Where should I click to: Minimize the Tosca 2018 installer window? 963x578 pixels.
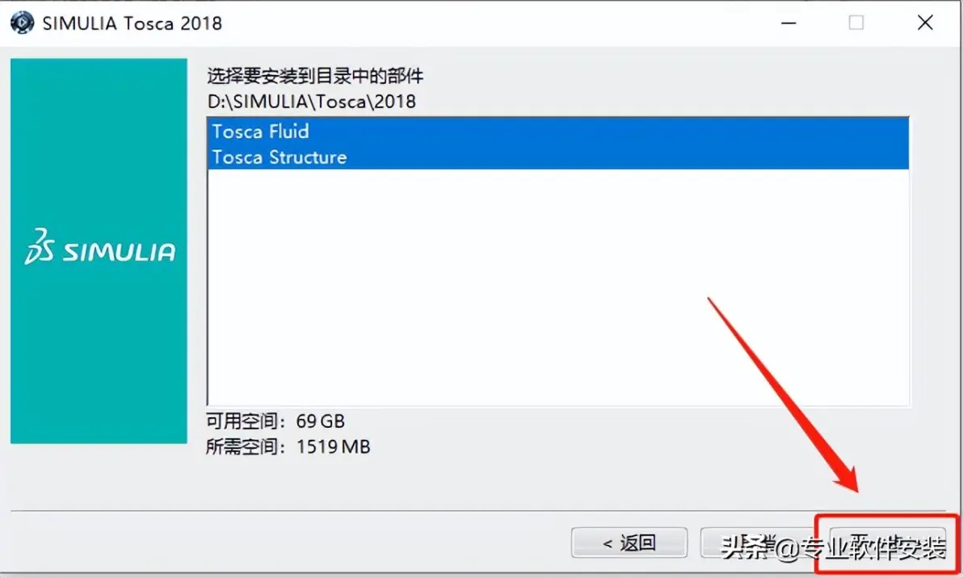pos(788,23)
